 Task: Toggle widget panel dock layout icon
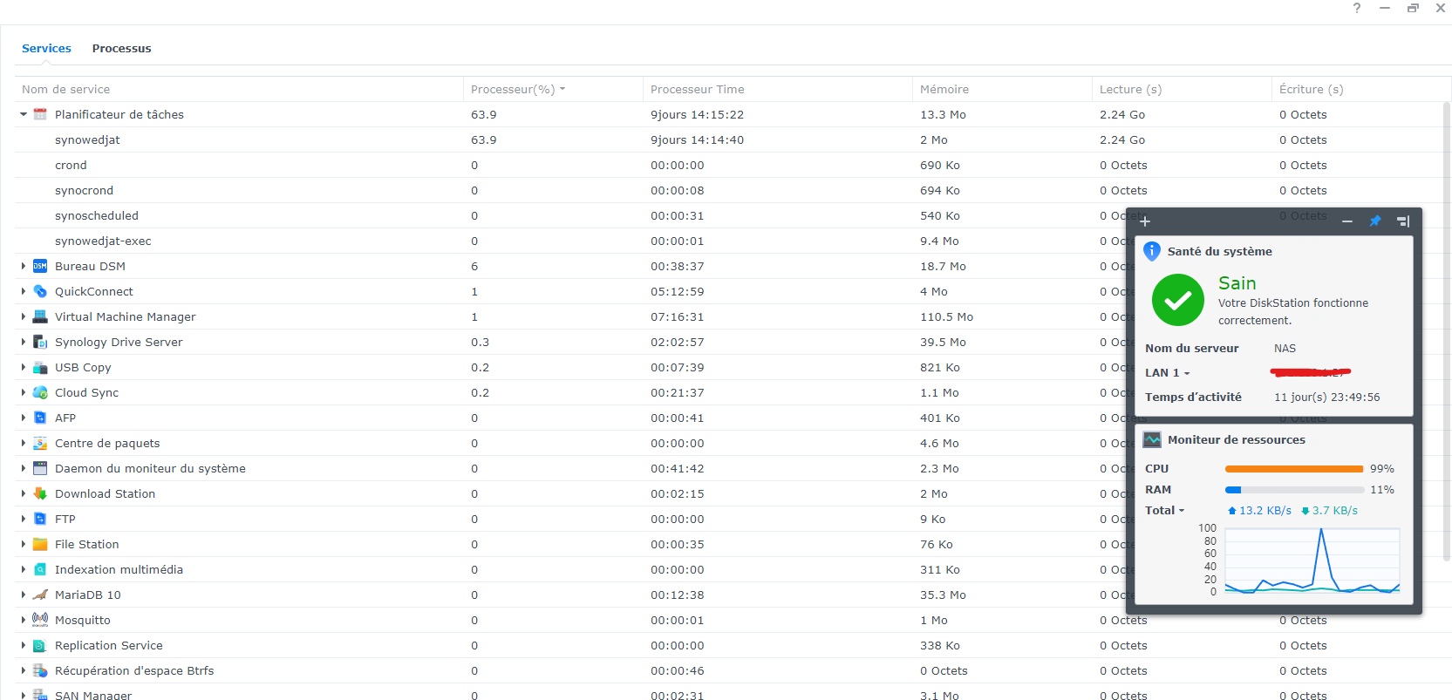point(1402,221)
